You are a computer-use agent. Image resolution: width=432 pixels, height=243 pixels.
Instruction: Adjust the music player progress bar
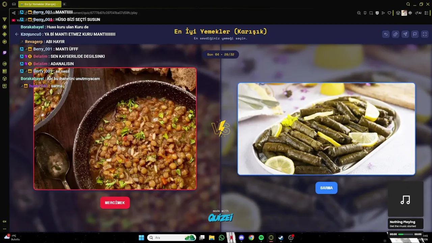(405, 234)
